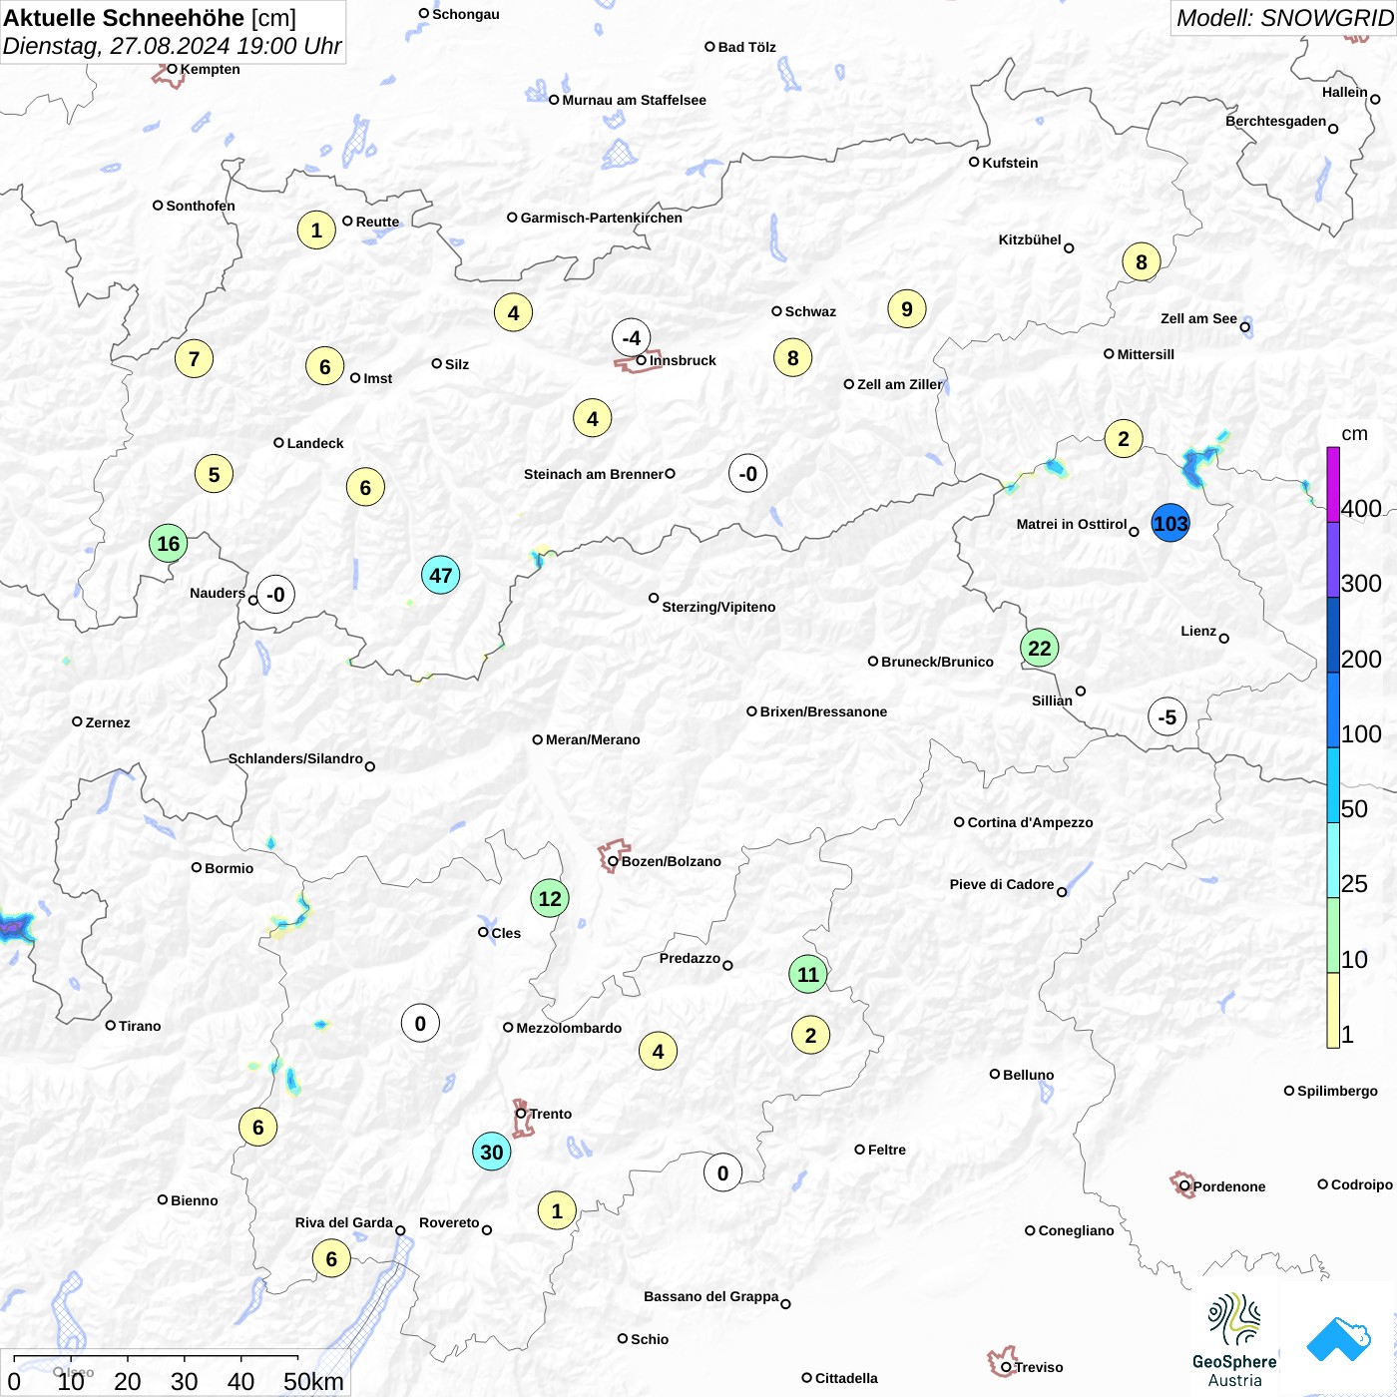Screen dimensions: 1397x1397
Task: Click the Murnau am Staffelsee label
Action: [634, 100]
